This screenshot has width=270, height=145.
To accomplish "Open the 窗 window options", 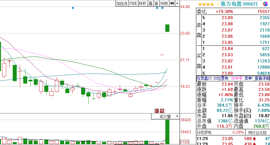I will (157, 3).
